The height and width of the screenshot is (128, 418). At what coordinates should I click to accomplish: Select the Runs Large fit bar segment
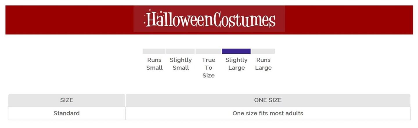tap(263, 51)
